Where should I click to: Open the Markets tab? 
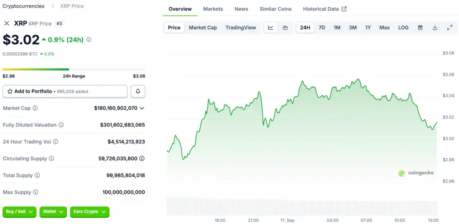click(x=213, y=9)
